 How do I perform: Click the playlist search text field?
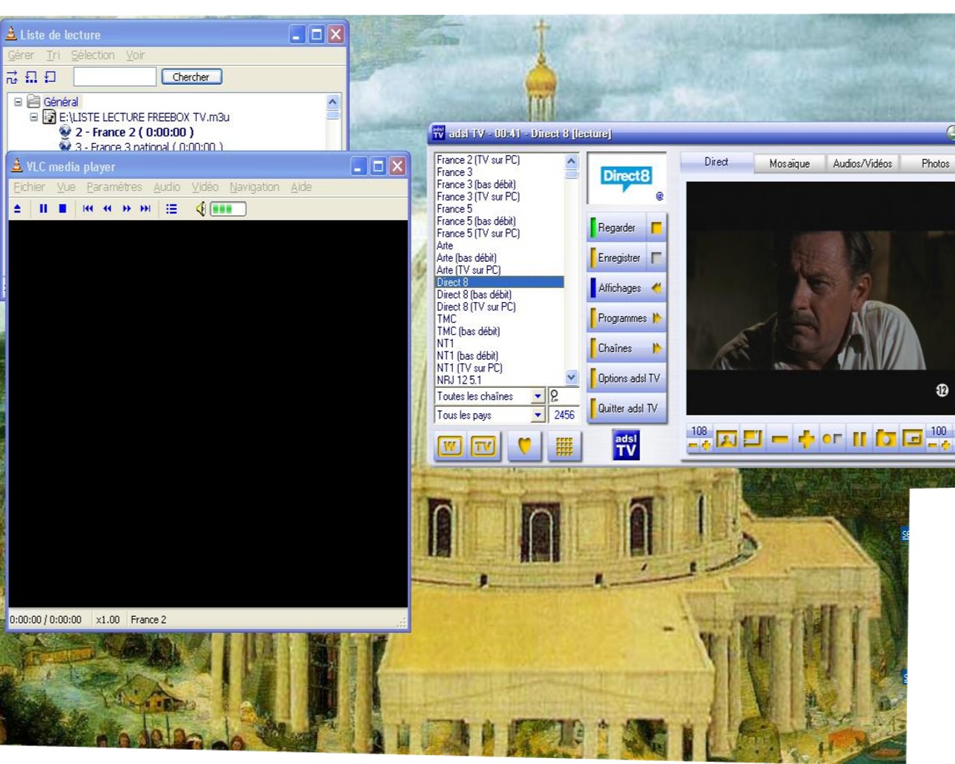115,77
